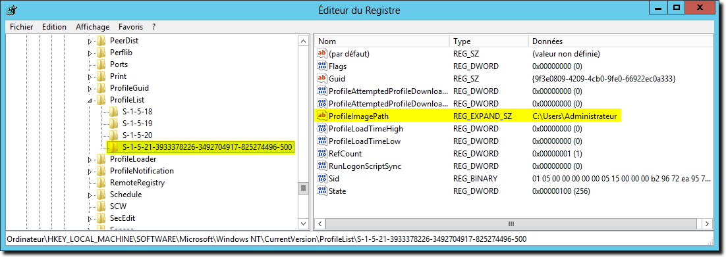
Task: Click the registry path in the status bar
Action: (x=266, y=239)
